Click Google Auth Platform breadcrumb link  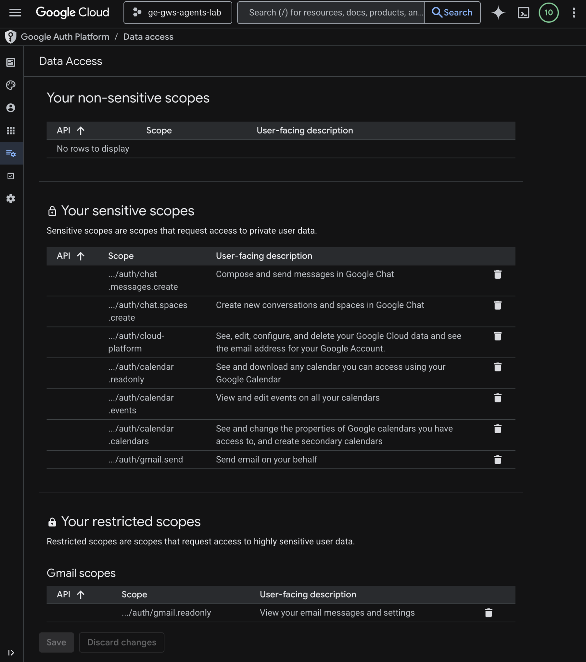tap(65, 37)
